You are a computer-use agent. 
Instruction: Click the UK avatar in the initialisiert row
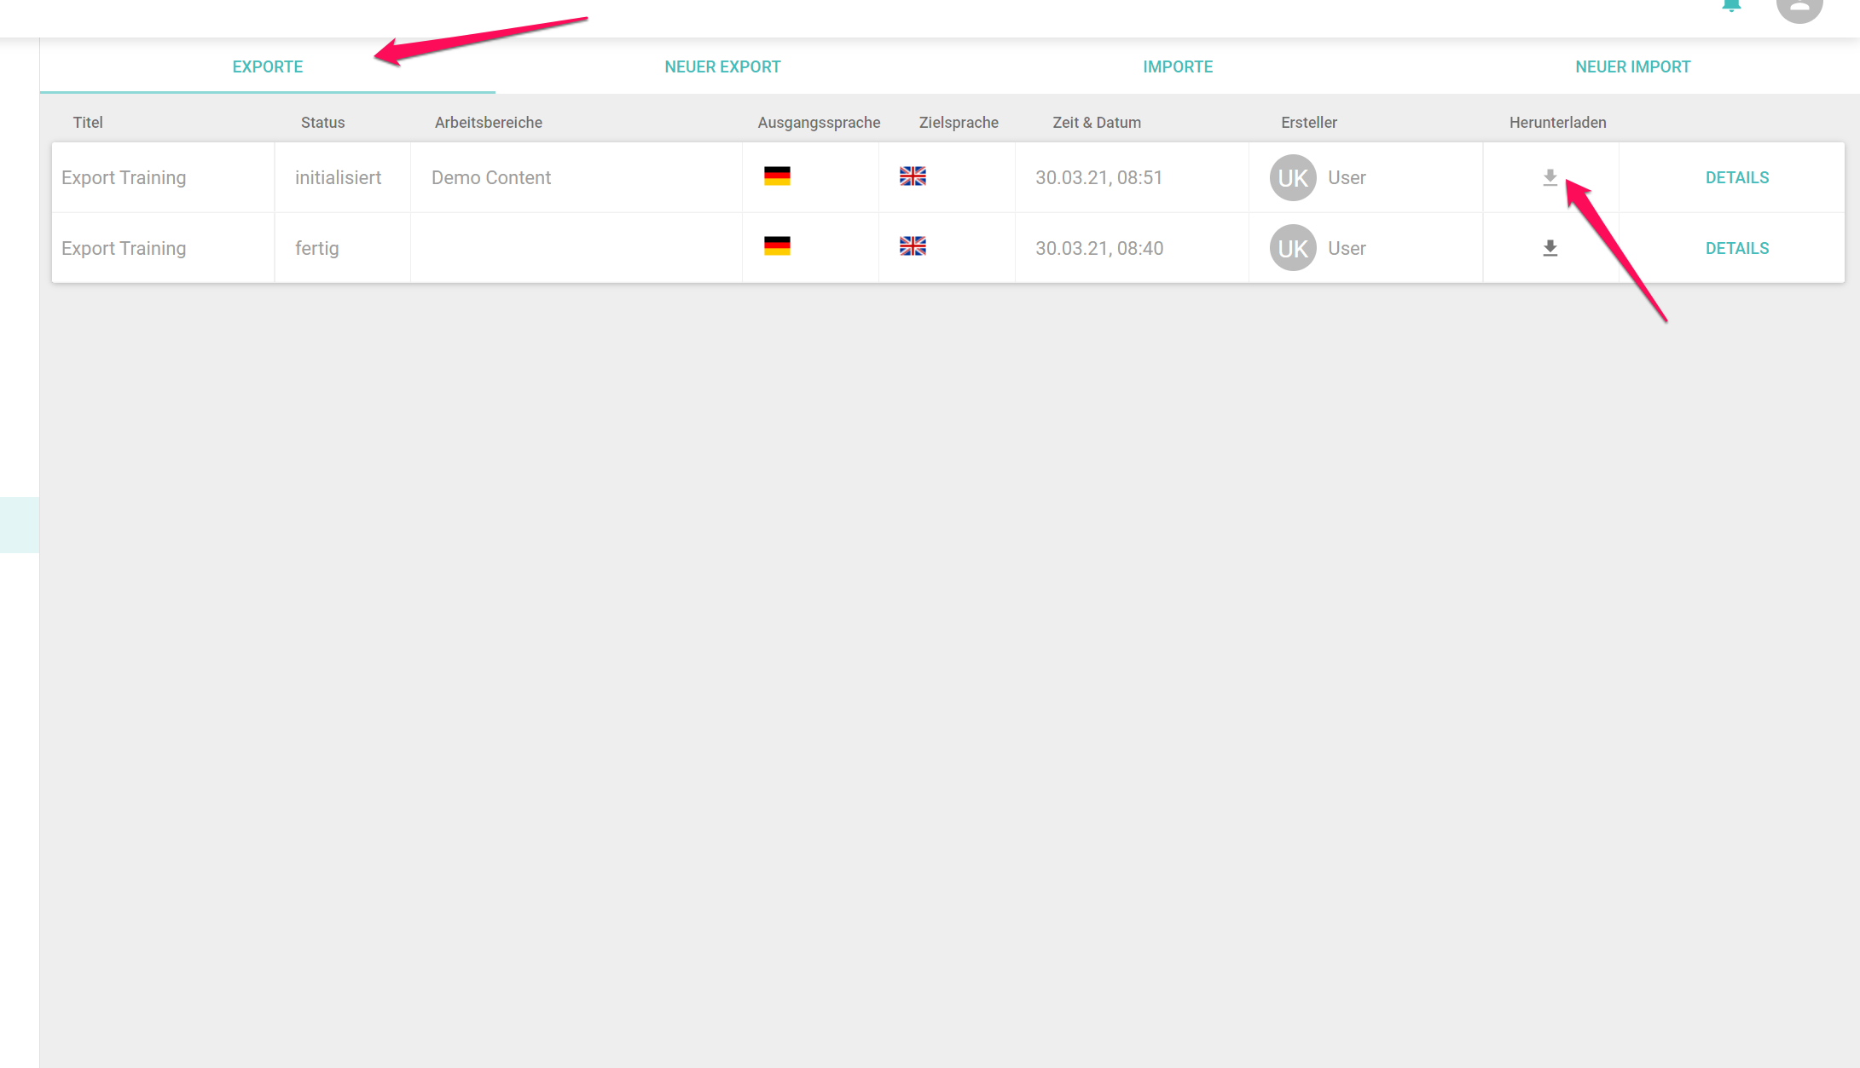pos(1293,177)
